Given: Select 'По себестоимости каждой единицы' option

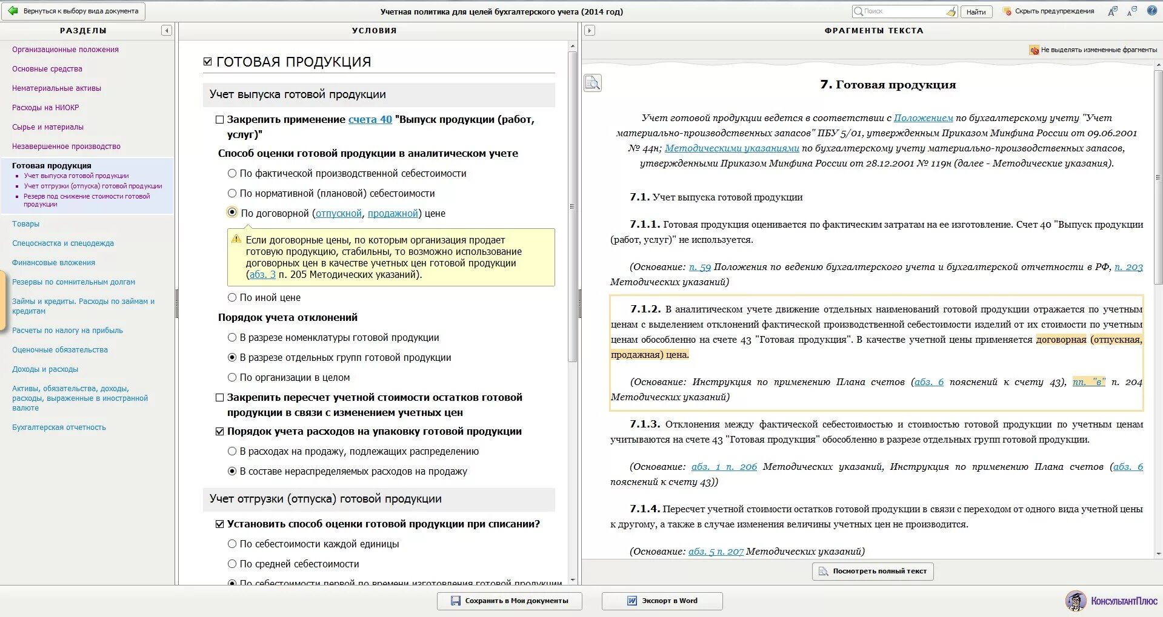Looking at the screenshot, I should coord(232,544).
